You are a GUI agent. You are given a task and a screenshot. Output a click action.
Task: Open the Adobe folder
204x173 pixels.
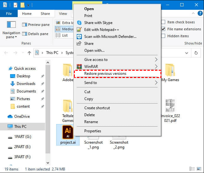(68, 73)
